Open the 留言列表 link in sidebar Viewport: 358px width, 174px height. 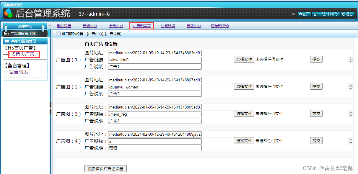[x=18, y=71]
